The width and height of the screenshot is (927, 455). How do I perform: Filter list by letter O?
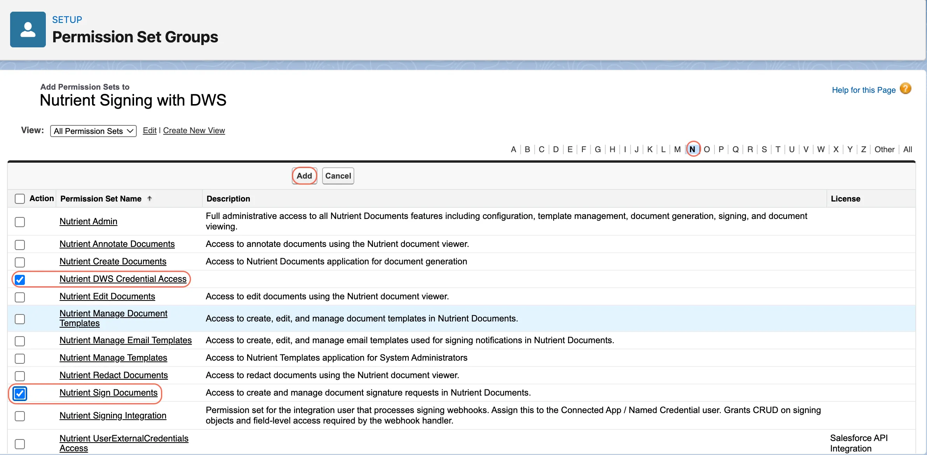tap(707, 149)
